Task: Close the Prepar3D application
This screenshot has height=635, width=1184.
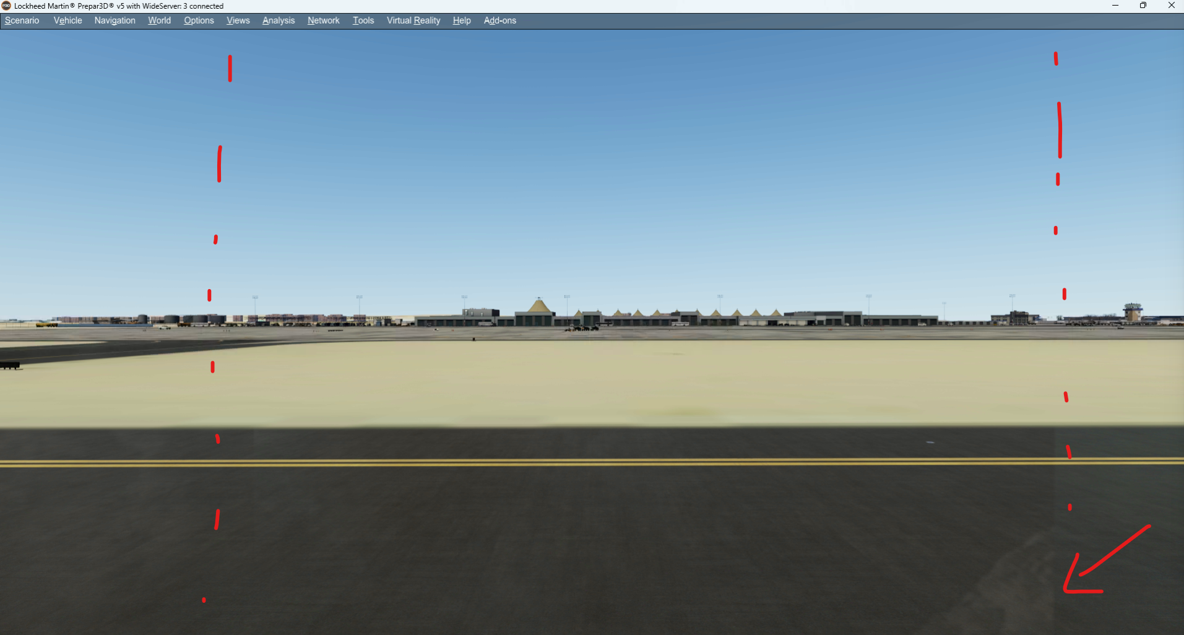Action: [1171, 6]
